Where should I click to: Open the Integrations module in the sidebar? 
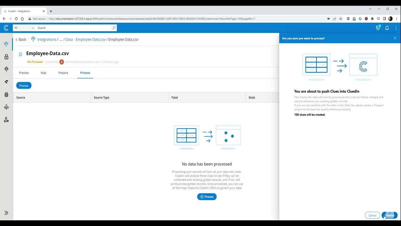coord(6,44)
